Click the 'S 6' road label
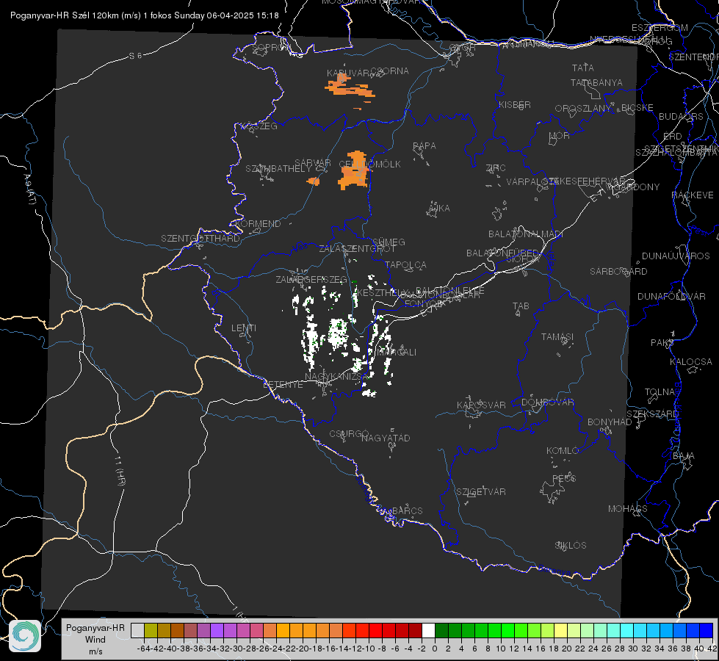This screenshot has height=661, width=719. 135,56
